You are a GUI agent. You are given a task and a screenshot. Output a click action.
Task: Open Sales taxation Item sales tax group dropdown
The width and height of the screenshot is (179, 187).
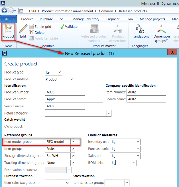(x=127, y=183)
